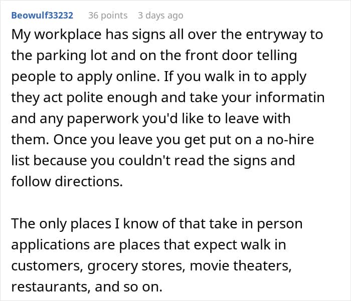This screenshot has width=351, height=301.
Task: Click the words parking lot
Action: pyautogui.click(x=73, y=56)
